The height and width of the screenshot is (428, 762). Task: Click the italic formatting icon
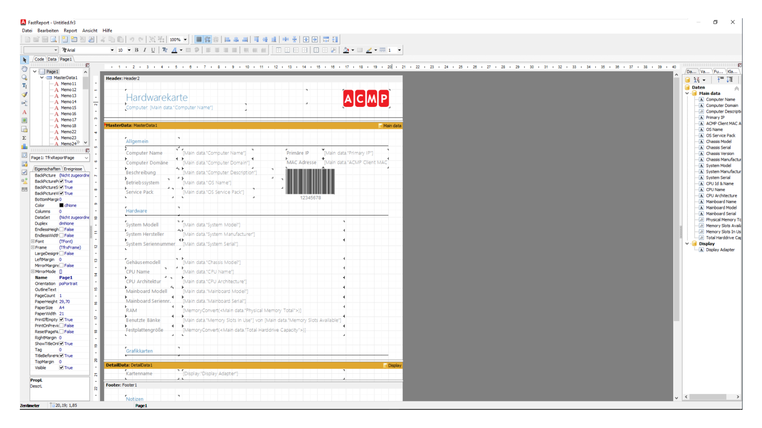click(x=145, y=50)
